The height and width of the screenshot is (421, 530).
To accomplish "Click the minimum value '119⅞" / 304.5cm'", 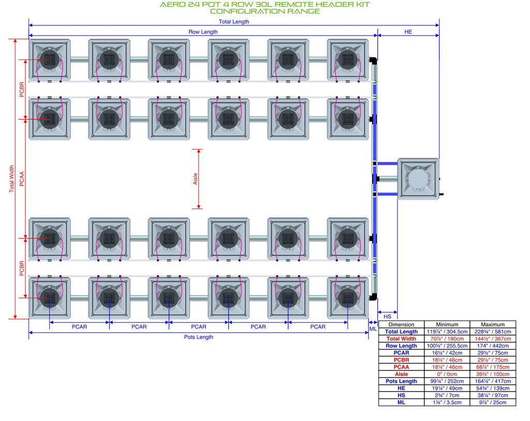I will pyautogui.click(x=447, y=332).
